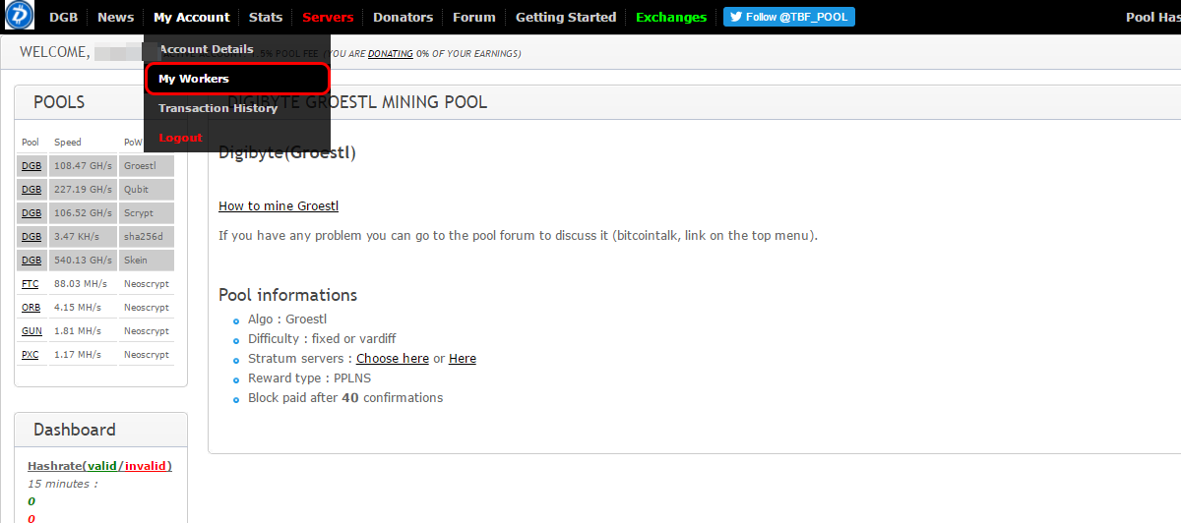Click the 4.15 MH/s speed cell
This screenshot has width=1181, height=523.
tap(84, 308)
